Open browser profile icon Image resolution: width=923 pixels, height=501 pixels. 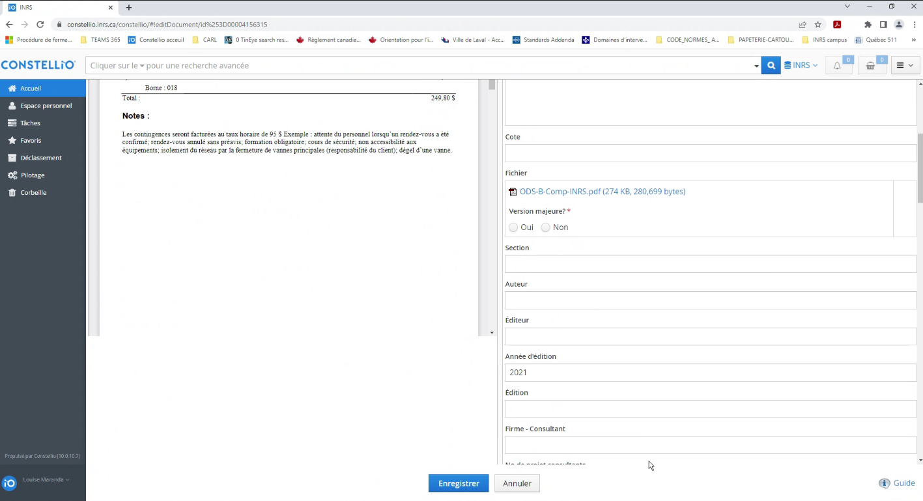(x=899, y=24)
